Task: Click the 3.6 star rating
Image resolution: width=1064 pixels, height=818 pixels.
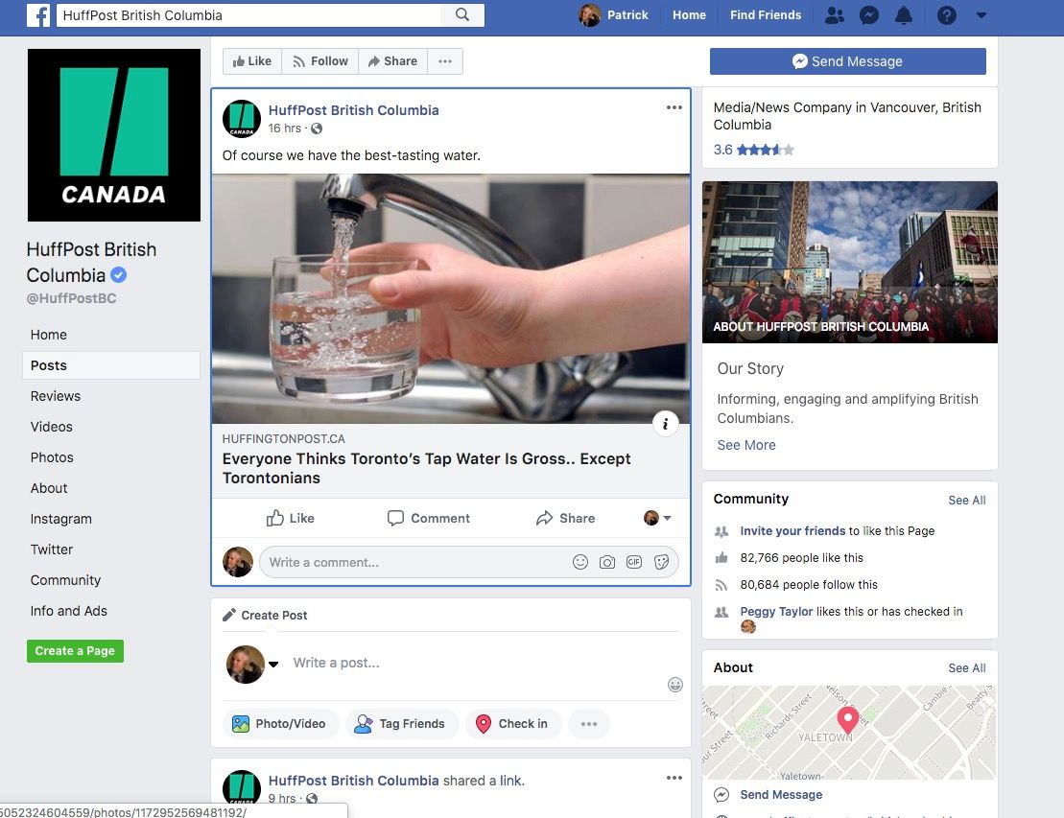Action: coord(753,150)
